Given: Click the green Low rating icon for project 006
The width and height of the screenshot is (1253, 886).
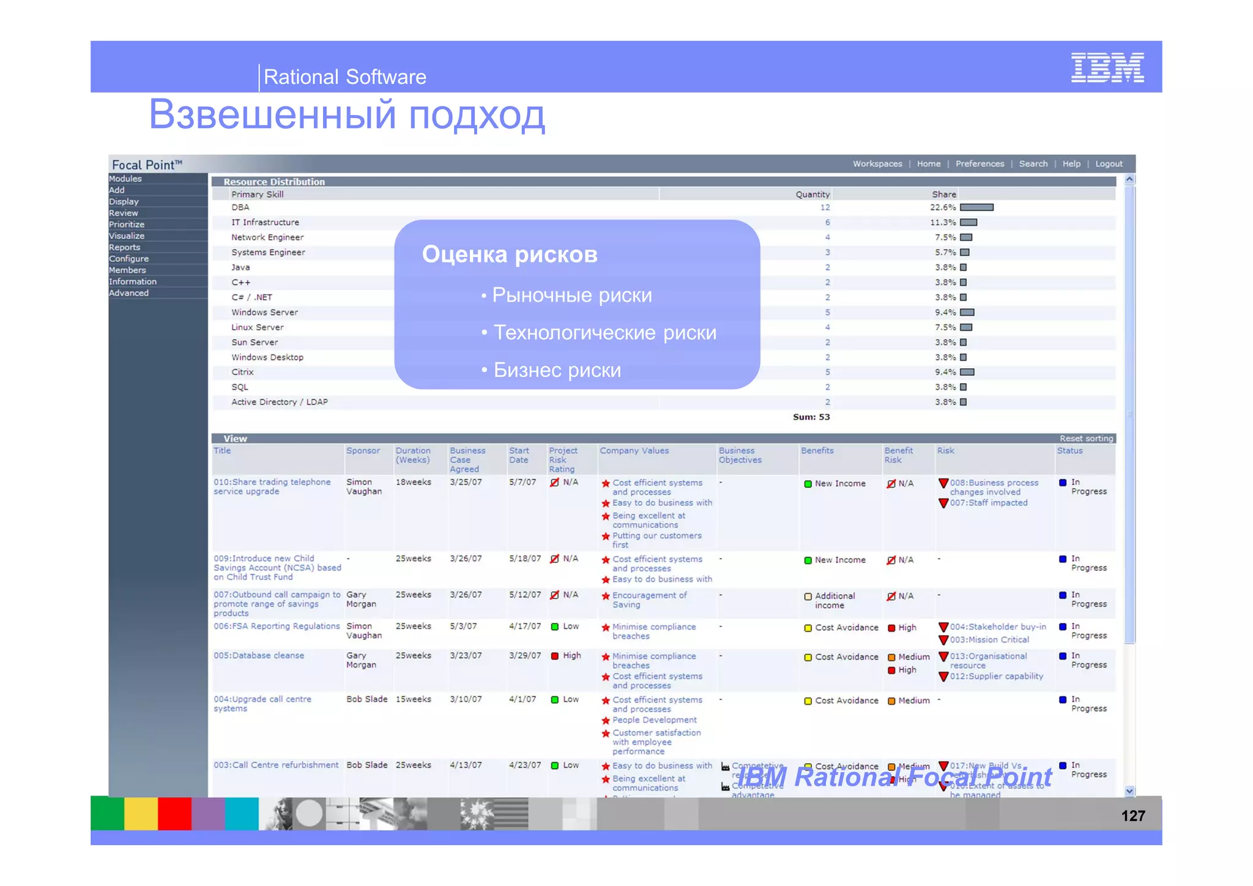Looking at the screenshot, I should click(x=555, y=627).
